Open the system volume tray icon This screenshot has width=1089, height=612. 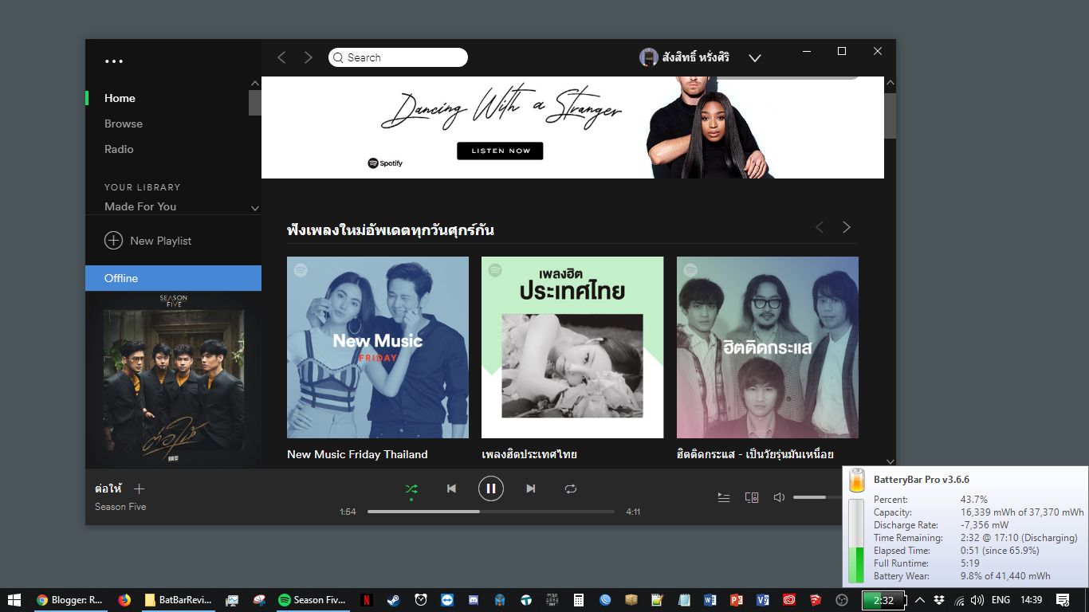pyautogui.click(x=977, y=600)
